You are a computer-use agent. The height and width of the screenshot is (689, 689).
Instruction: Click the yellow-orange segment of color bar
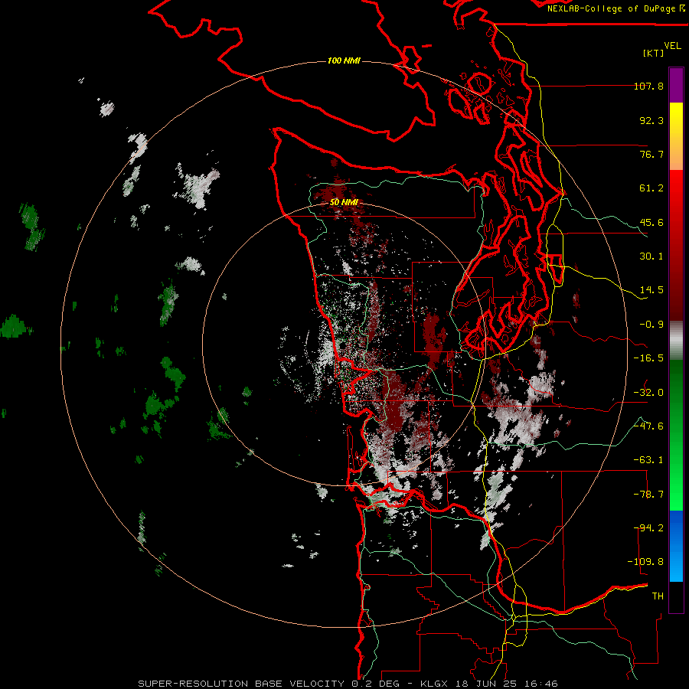(676, 136)
